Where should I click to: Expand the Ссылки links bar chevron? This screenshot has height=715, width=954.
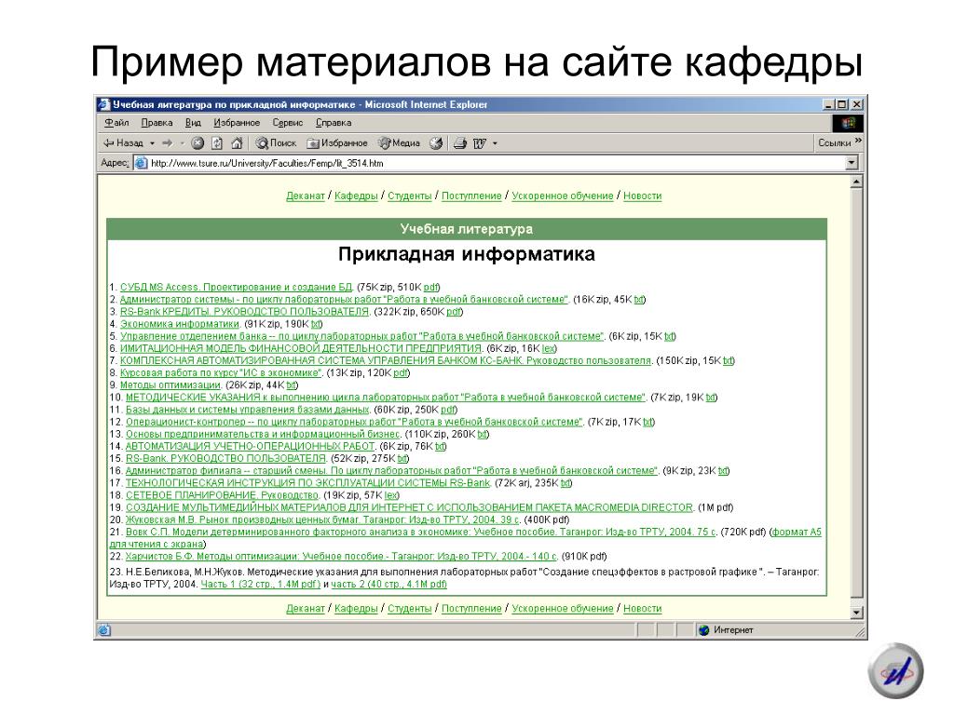point(858,141)
